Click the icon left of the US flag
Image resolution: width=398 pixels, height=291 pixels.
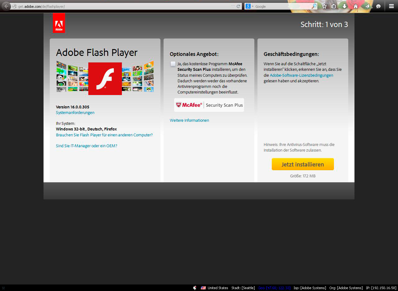pos(195,288)
